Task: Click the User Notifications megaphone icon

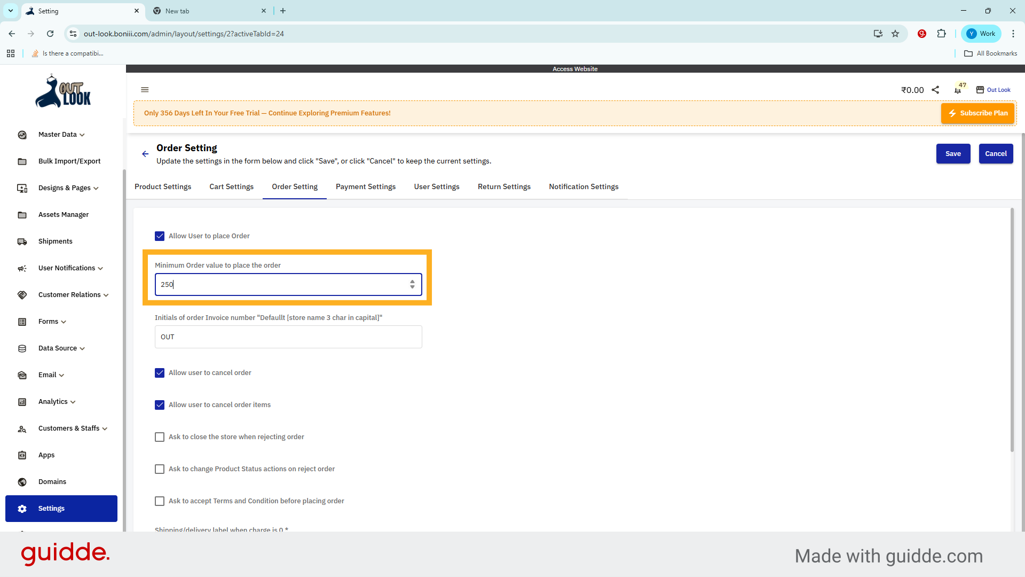Action: pyautogui.click(x=22, y=268)
